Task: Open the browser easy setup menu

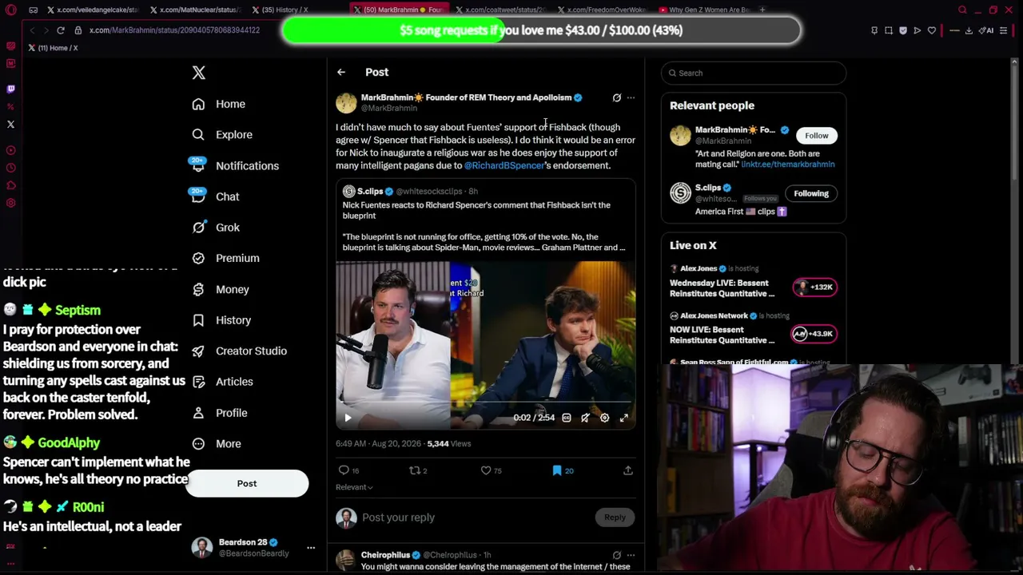Action: pos(1003,30)
